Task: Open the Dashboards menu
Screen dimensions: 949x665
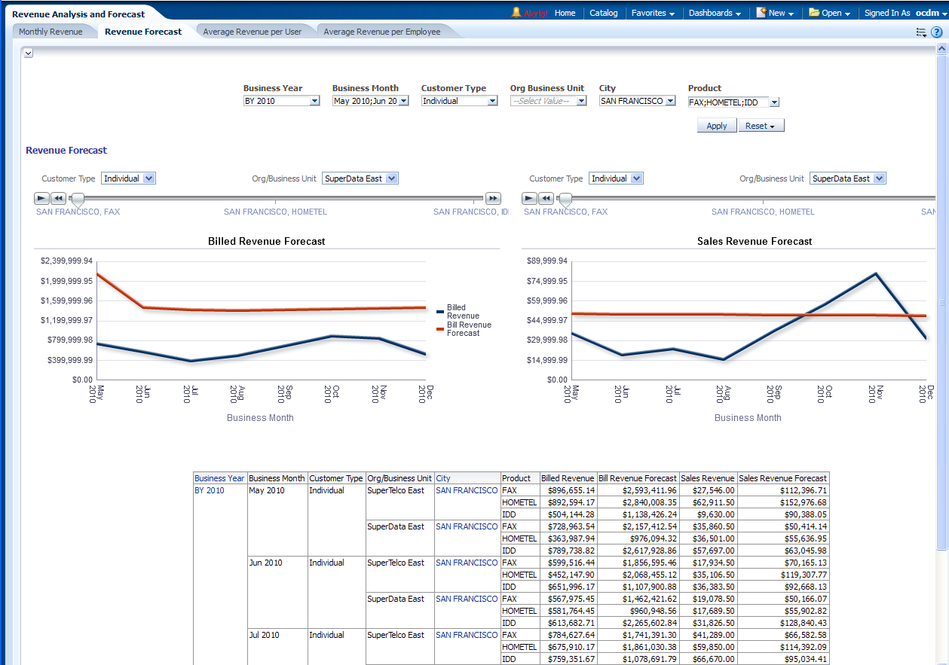Action: [x=714, y=13]
